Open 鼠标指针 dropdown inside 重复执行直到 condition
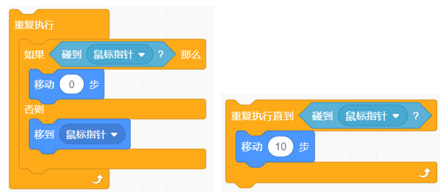 pyautogui.click(x=372, y=116)
